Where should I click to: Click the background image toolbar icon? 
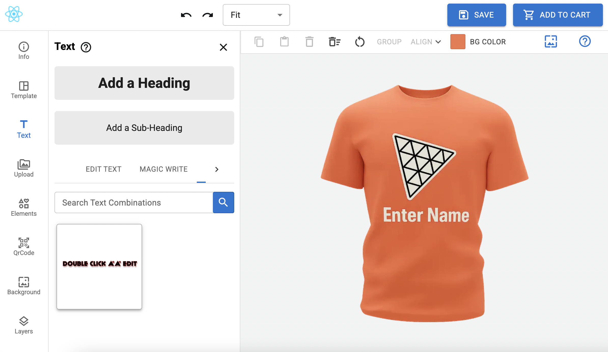click(x=551, y=42)
